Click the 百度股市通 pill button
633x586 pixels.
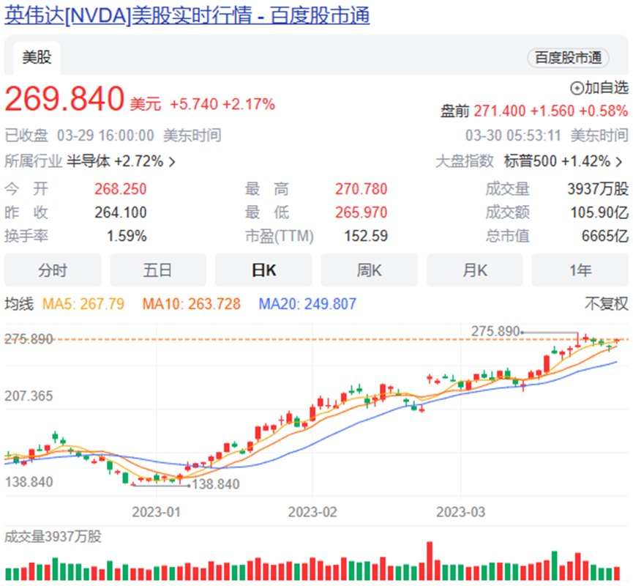click(568, 58)
